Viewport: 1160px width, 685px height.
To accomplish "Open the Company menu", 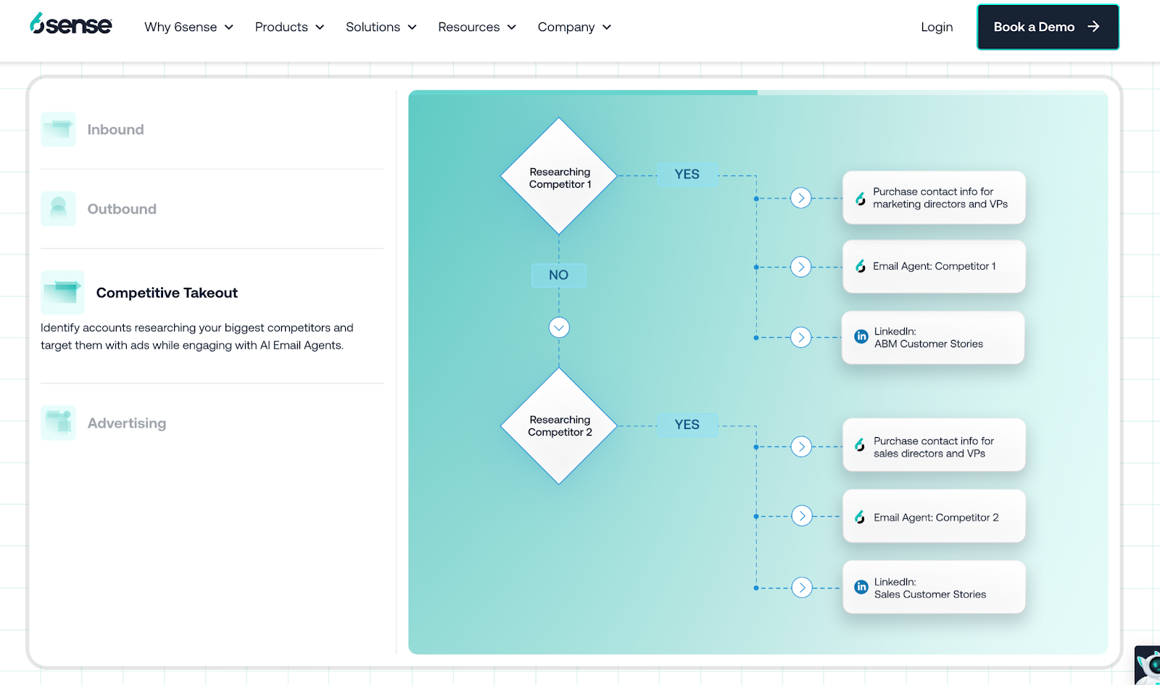I will tap(573, 27).
